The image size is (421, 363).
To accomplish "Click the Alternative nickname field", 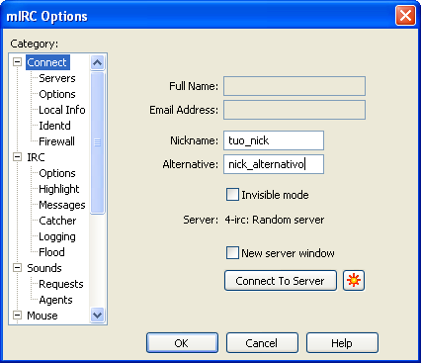I will pos(274,164).
